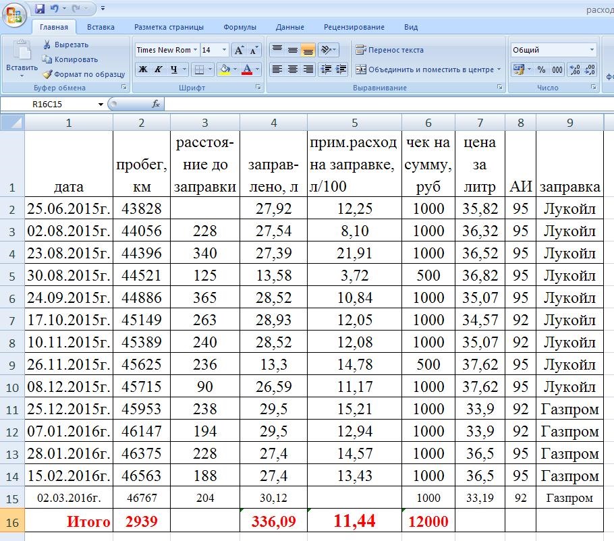Screen dimensions: 614x541
Task: Switch to the Формулы tab
Action: tap(240, 28)
